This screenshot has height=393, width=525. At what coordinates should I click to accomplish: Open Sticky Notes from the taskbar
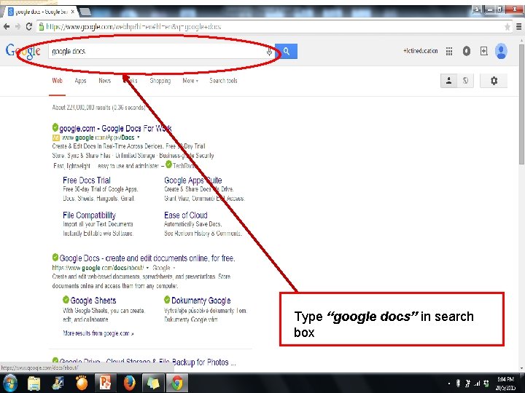pos(153,383)
